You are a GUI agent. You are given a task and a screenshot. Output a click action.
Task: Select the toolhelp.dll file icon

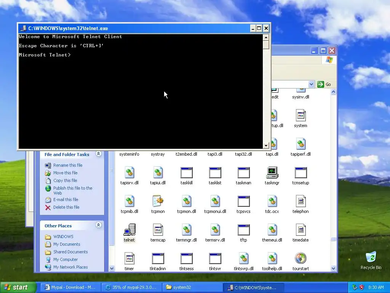pos(272,258)
